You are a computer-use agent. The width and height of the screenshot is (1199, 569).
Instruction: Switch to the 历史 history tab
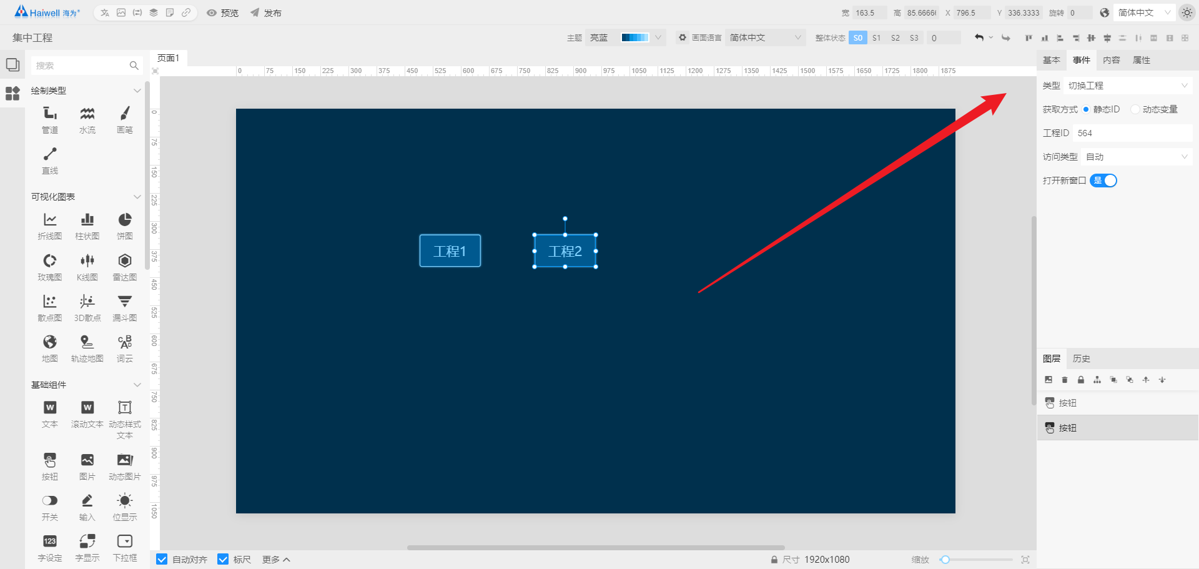[x=1082, y=359]
